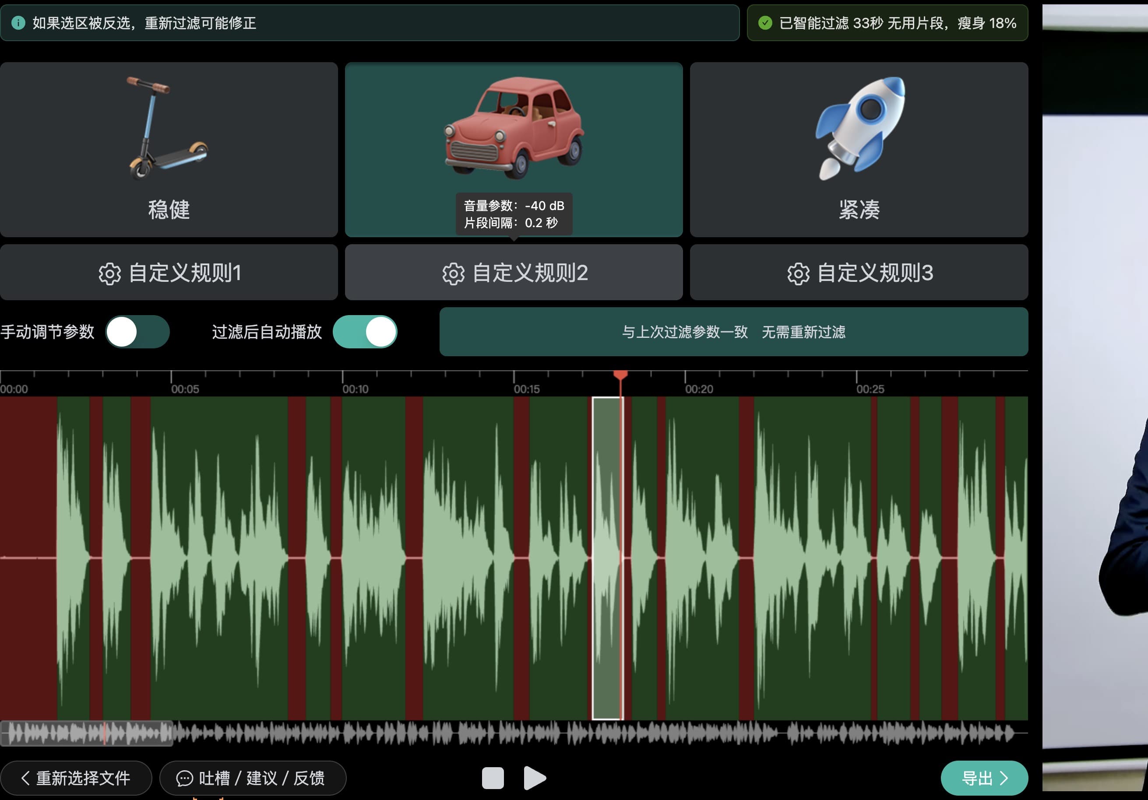Disable 过滤后自动播放 toggle switch
This screenshot has height=800, width=1148.
[x=365, y=332]
